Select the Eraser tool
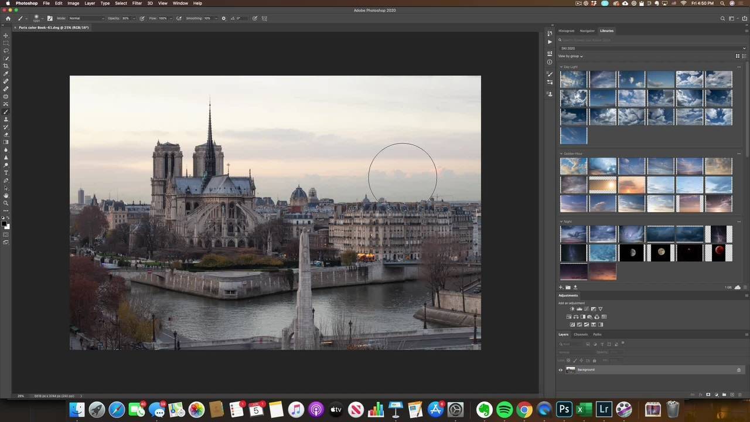The width and height of the screenshot is (750, 422). tap(6, 134)
